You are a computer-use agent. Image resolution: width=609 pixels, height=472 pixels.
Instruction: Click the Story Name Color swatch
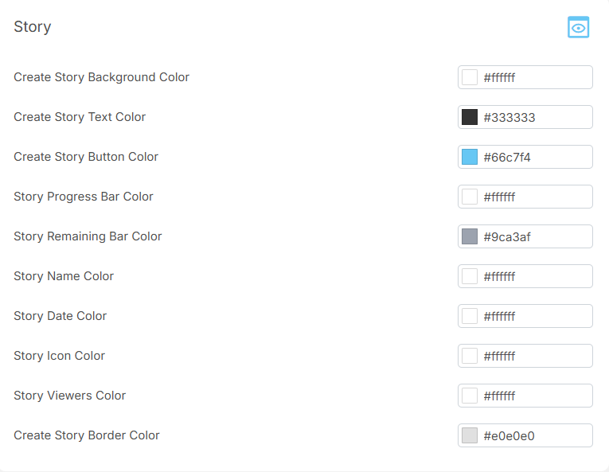point(470,276)
